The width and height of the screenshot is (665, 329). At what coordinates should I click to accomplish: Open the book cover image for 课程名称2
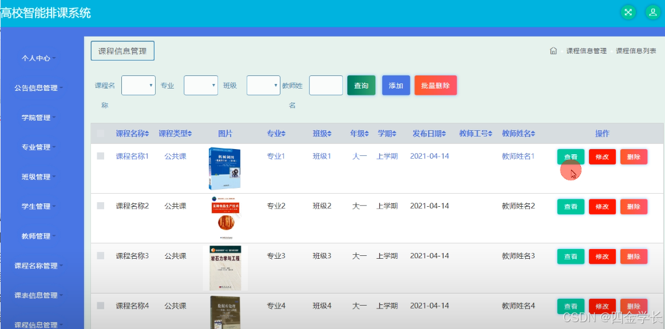pos(225,218)
